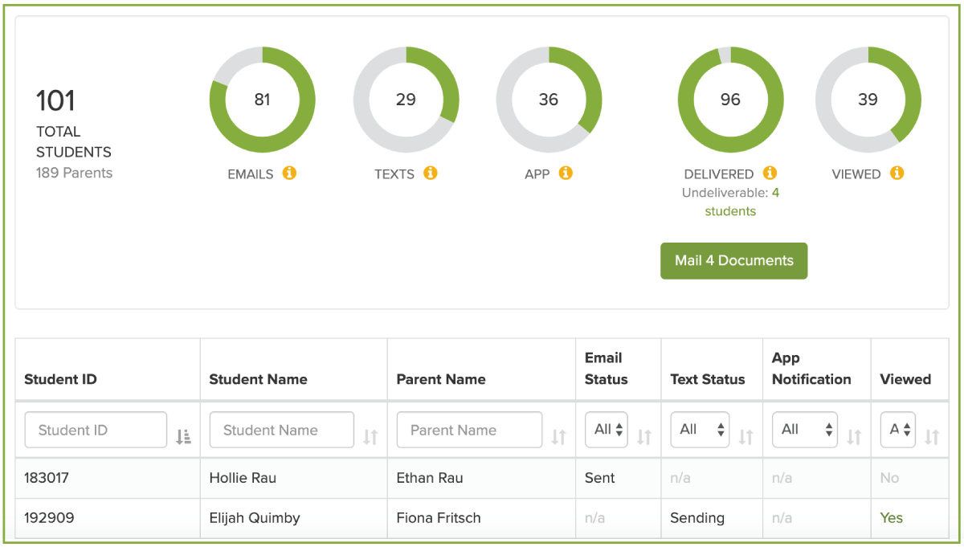Click the info icon next to DELIVERED
Image resolution: width=964 pixels, height=547 pixels.
[770, 173]
